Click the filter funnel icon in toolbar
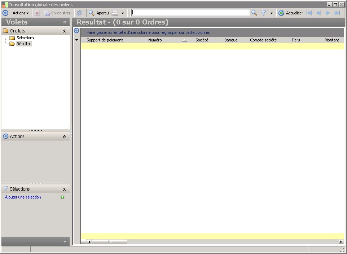 [264, 13]
